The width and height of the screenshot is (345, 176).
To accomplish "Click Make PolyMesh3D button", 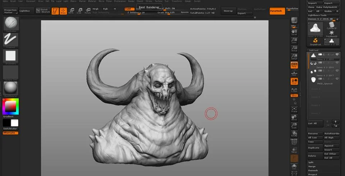I will pos(328,7).
